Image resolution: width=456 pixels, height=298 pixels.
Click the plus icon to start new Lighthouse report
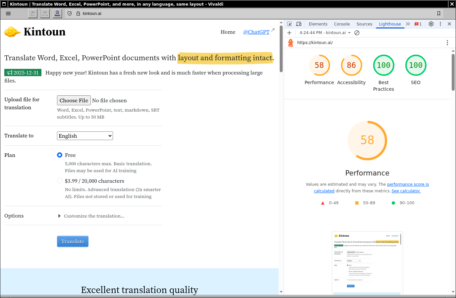[x=289, y=33]
